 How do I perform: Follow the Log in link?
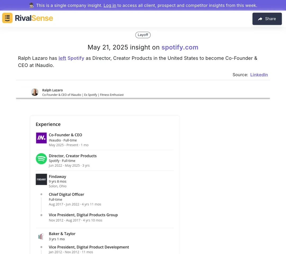pyautogui.click(x=110, y=6)
